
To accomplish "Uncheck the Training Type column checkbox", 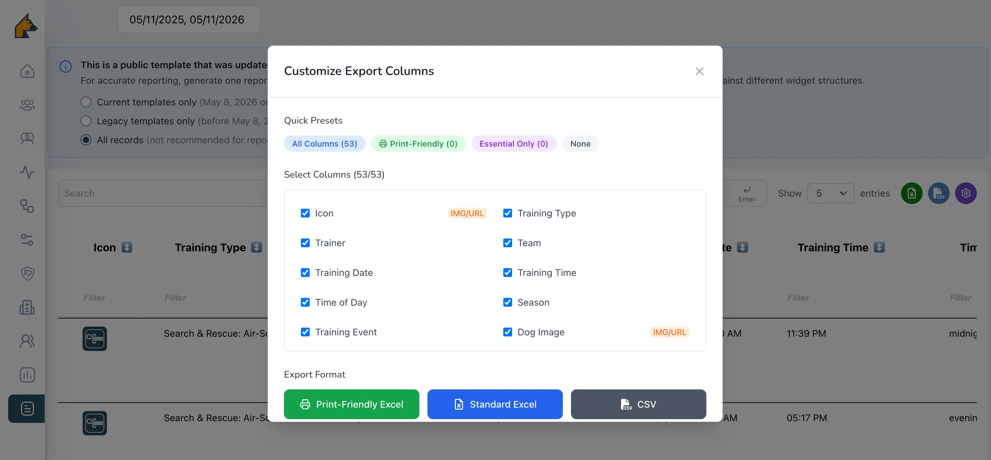I will point(507,213).
